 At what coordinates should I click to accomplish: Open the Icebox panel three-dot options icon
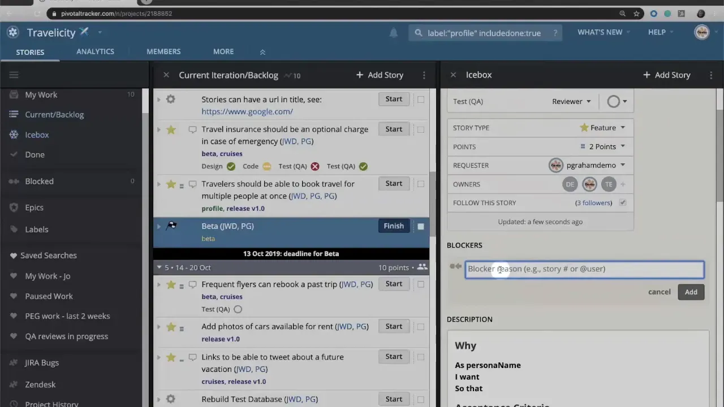pos(711,75)
